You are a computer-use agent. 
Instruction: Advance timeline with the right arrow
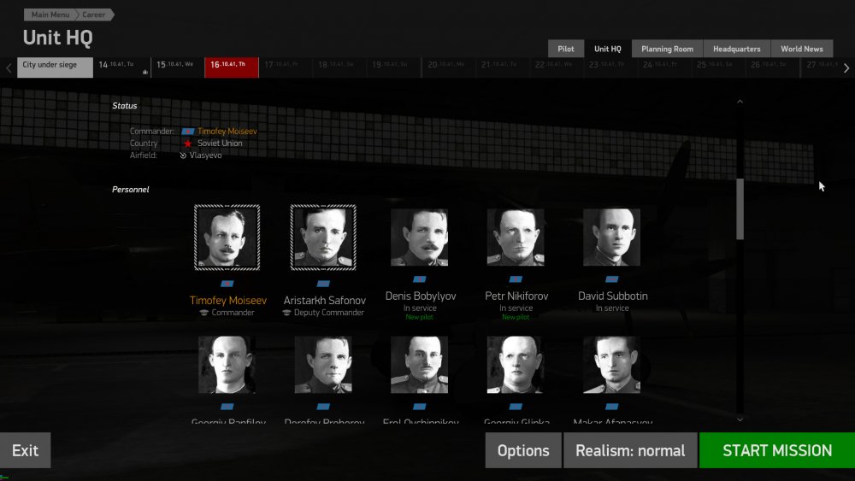pos(846,67)
